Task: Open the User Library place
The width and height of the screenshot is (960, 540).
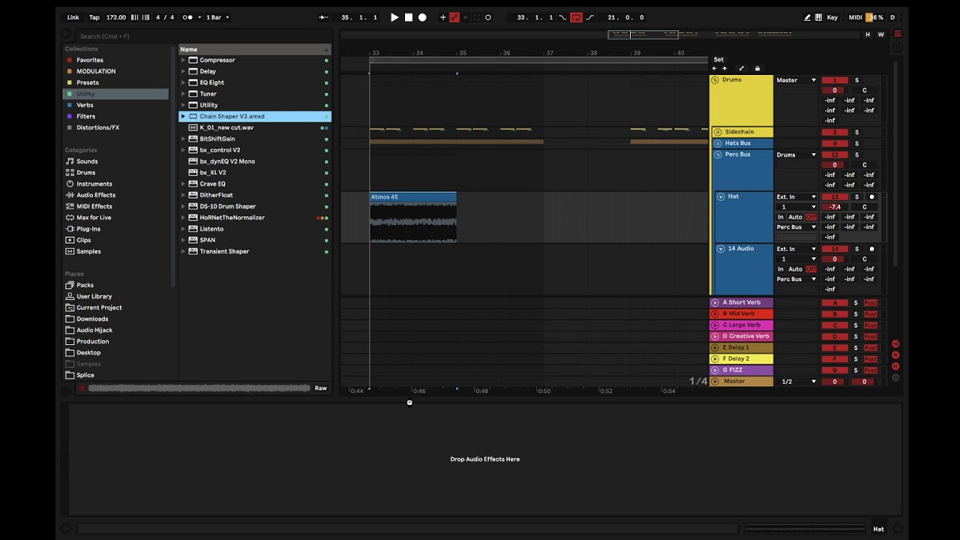Action: [x=94, y=296]
